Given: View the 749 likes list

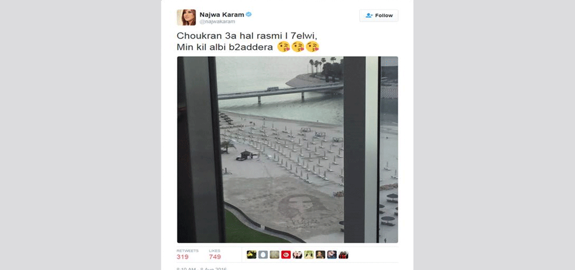Looking at the screenshot, I should 215,254.
